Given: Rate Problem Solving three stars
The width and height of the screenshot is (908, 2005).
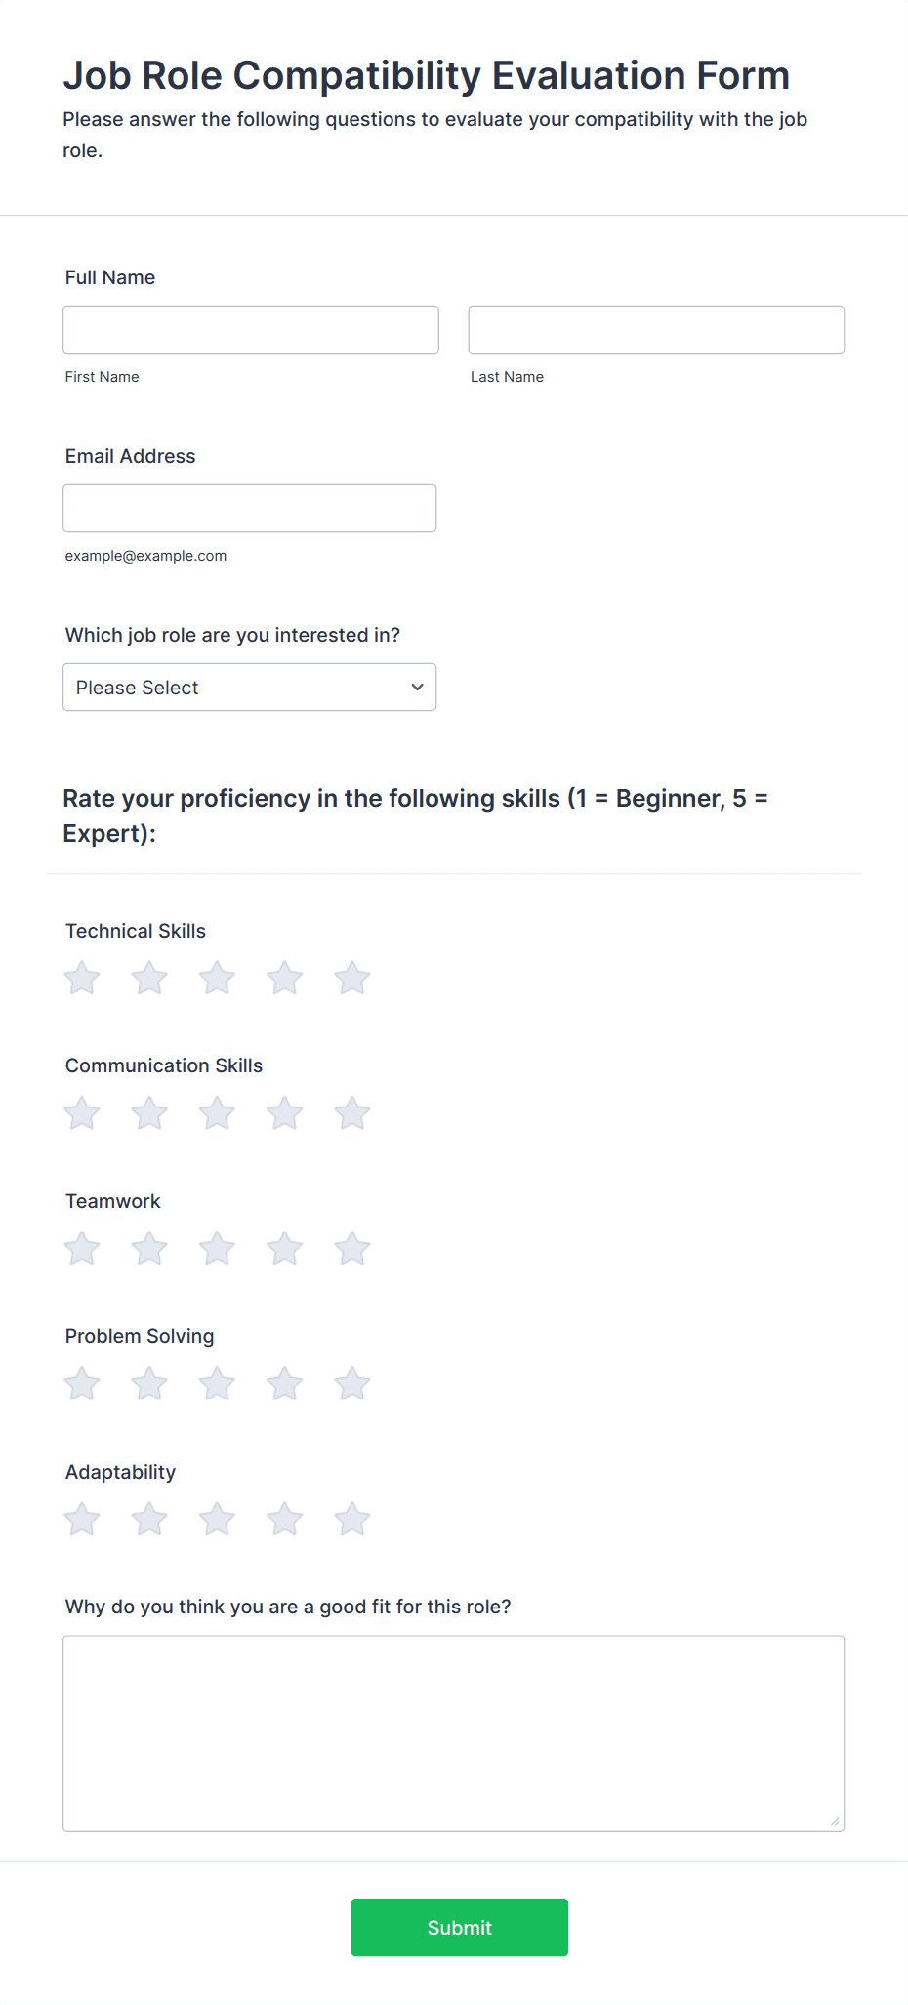Looking at the screenshot, I should click(x=217, y=1384).
